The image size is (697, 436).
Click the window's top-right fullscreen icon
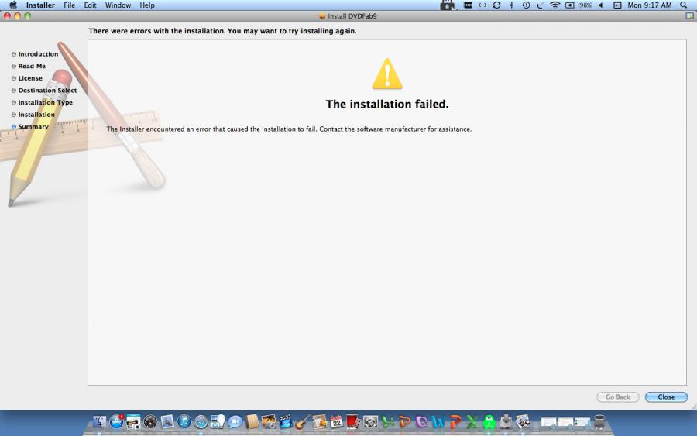coord(689,15)
